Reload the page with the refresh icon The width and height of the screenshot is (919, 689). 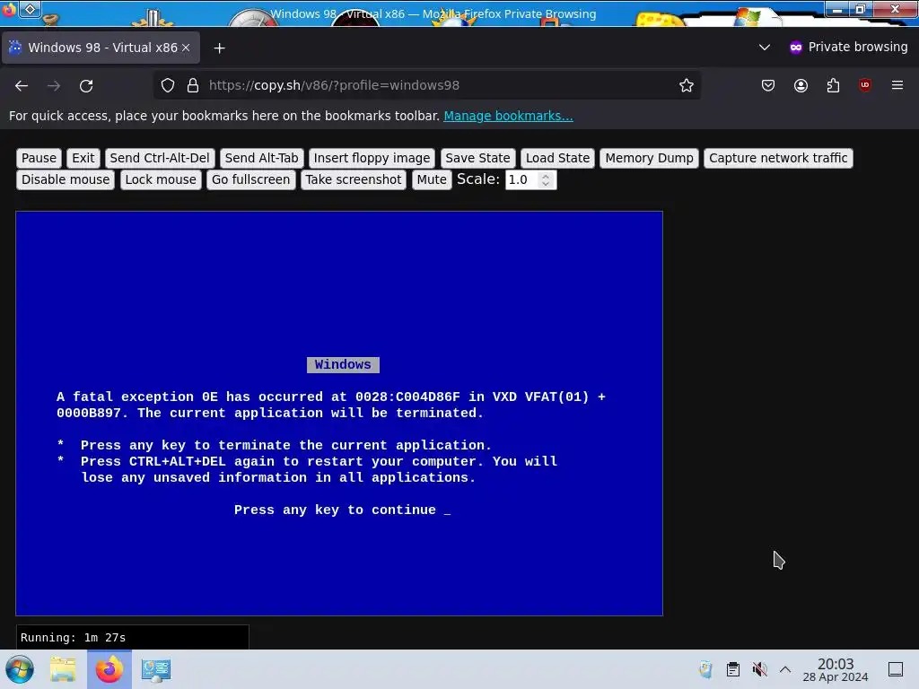(x=86, y=85)
